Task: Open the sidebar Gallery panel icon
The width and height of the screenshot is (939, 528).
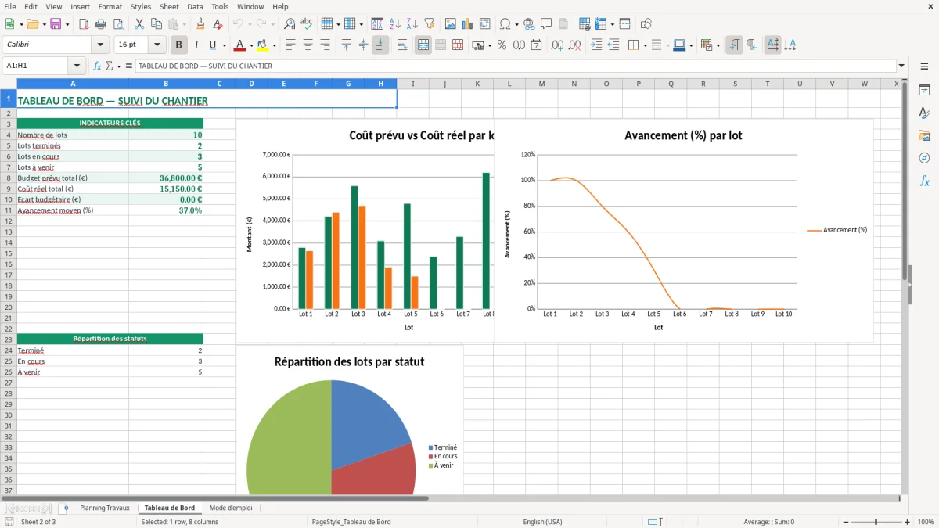Action: click(924, 136)
